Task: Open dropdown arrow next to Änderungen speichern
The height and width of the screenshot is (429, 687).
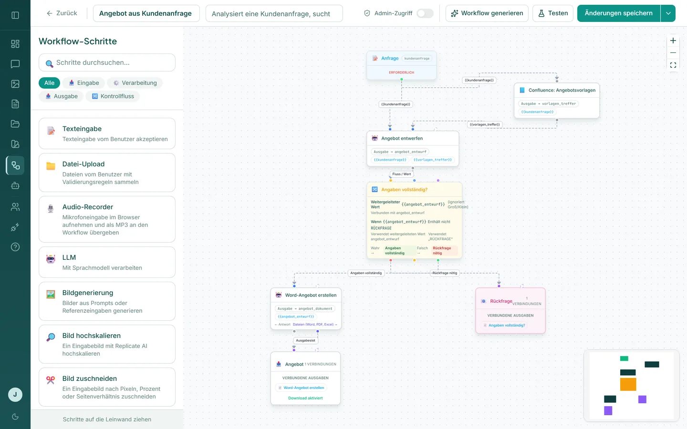Action: 668,13
